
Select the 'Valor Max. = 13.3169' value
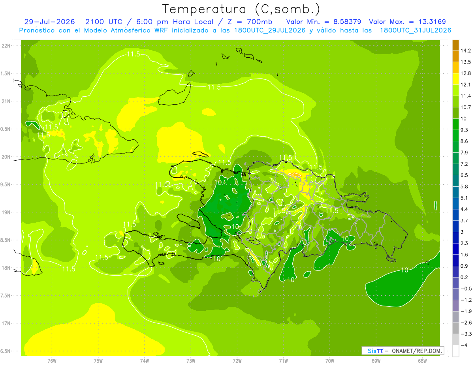coord(408,22)
